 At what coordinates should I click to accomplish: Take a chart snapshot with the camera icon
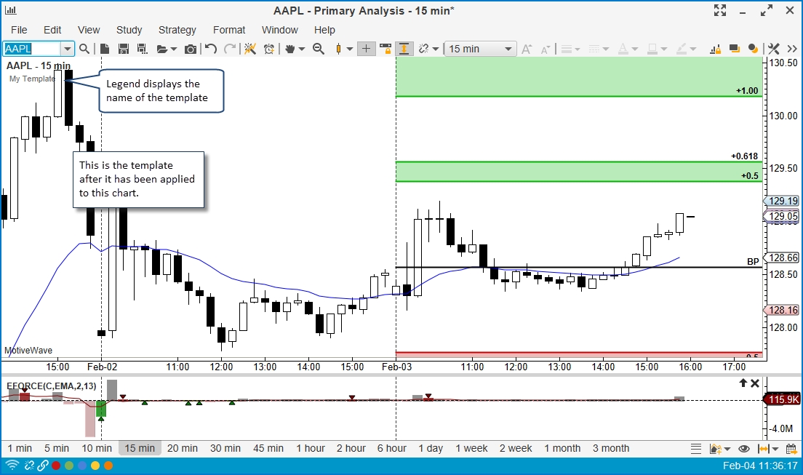point(191,49)
